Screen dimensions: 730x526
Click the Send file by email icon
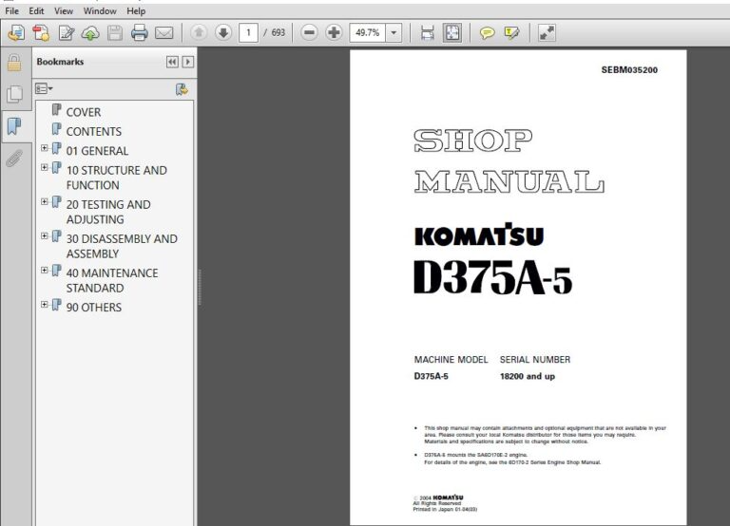[x=163, y=33]
